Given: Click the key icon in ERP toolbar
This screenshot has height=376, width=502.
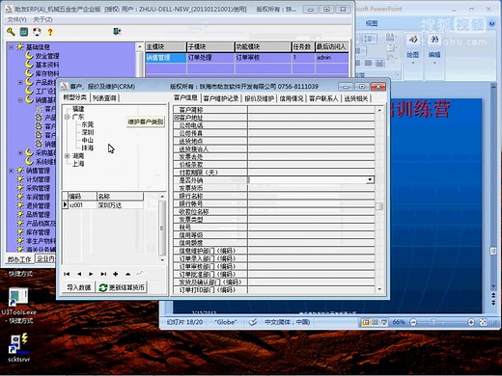Looking at the screenshot, I should point(11,32).
